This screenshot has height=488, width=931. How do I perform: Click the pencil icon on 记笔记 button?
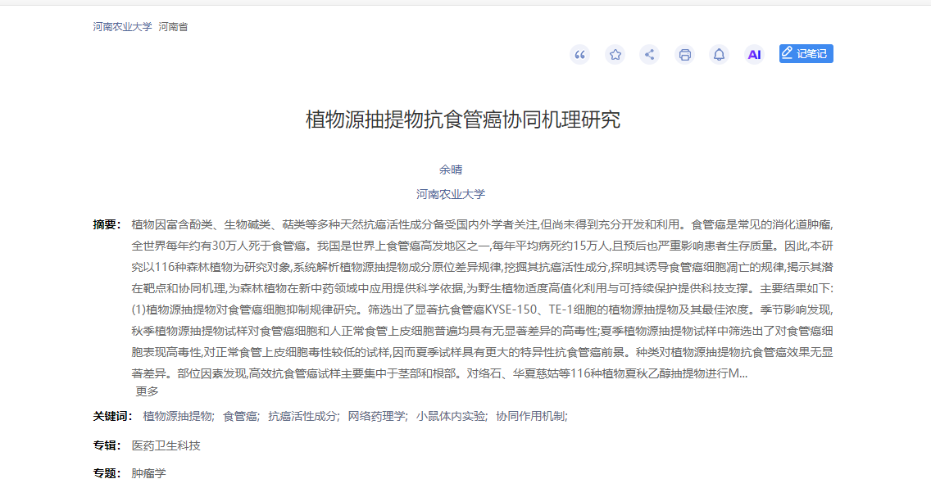[788, 53]
